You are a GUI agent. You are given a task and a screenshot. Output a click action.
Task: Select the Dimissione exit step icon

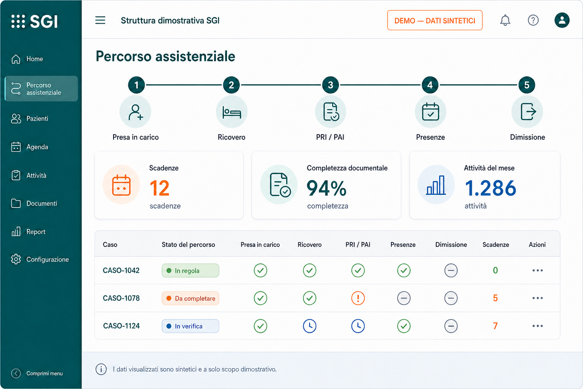527,112
